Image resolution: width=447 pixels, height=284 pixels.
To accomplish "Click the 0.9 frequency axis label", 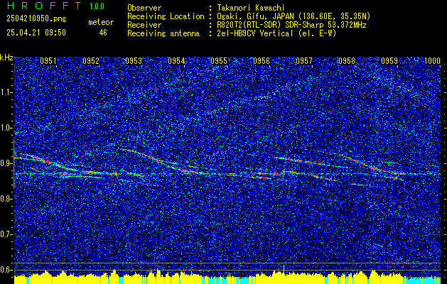I will point(6,163).
